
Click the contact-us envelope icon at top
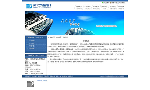(x=118, y=3)
